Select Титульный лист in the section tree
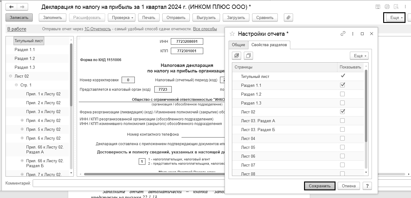 click(29, 41)
